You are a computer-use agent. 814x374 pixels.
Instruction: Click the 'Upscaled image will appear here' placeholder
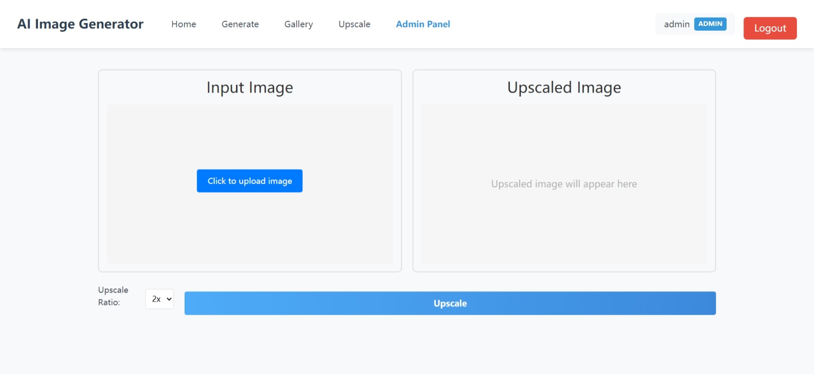click(564, 184)
